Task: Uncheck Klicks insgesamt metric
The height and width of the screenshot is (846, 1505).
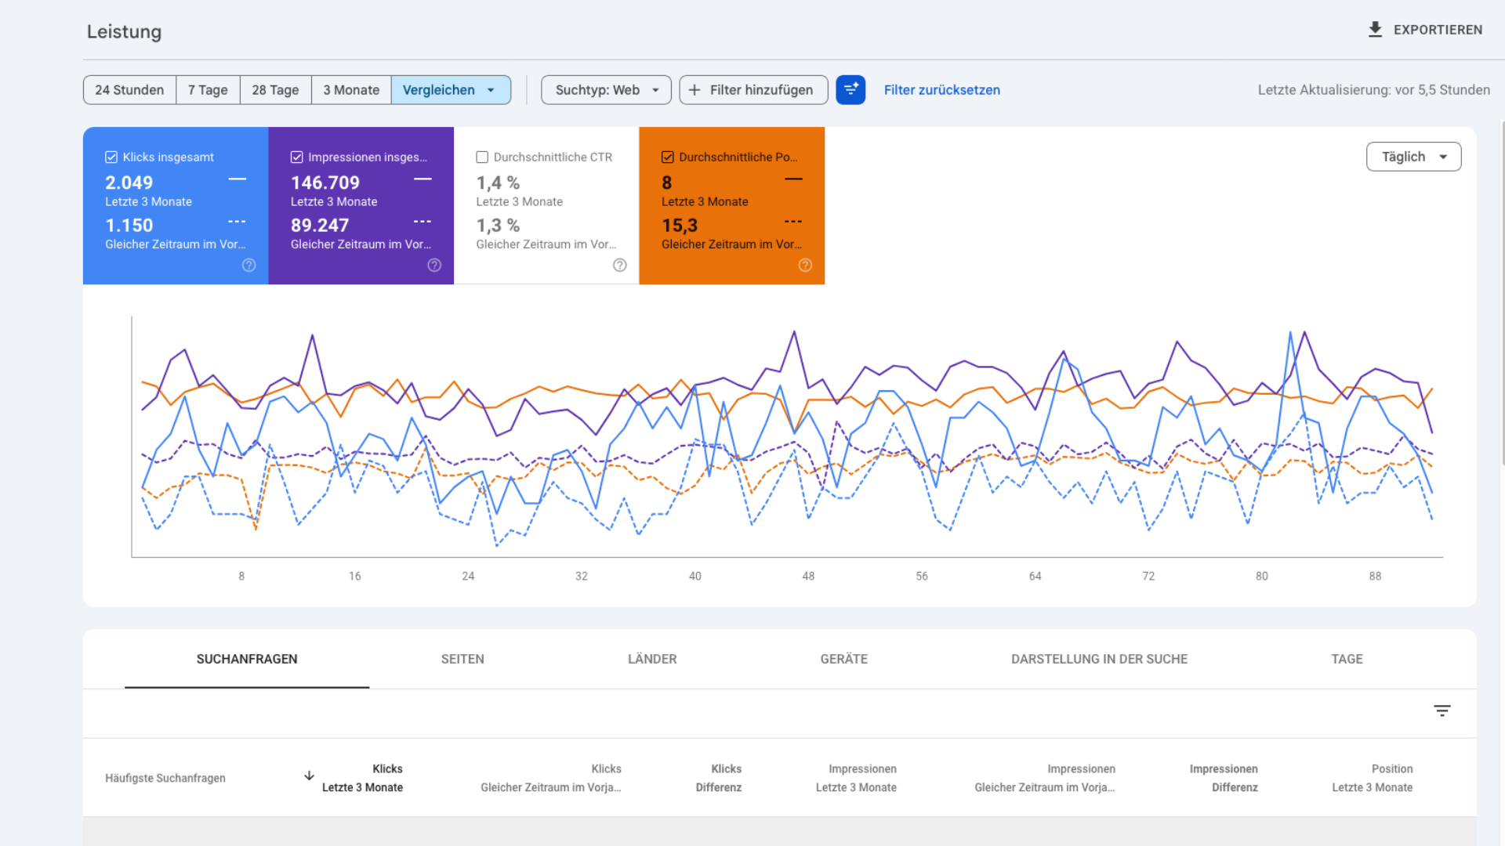Action: pyautogui.click(x=111, y=157)
